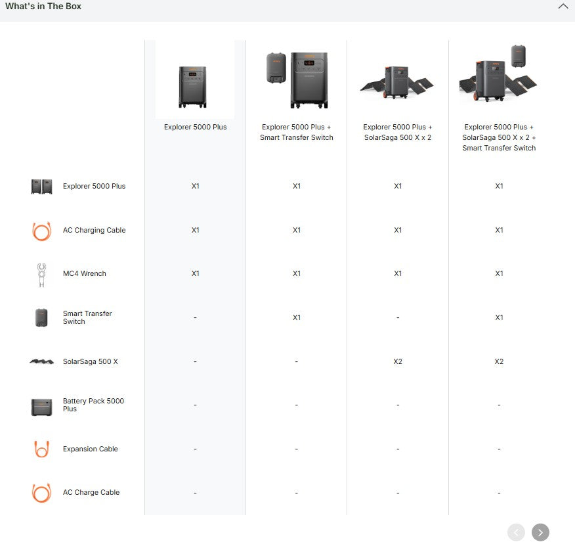Click the 'Explorer 5000 Plus' column title

(195, 127)
